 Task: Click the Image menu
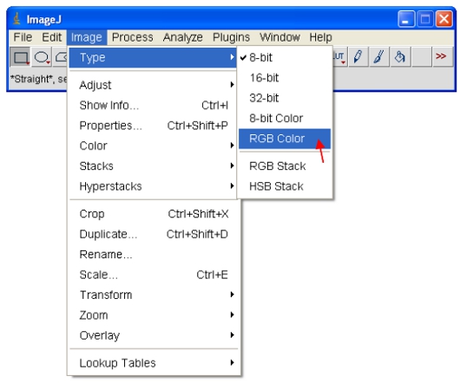coord(87,37)
